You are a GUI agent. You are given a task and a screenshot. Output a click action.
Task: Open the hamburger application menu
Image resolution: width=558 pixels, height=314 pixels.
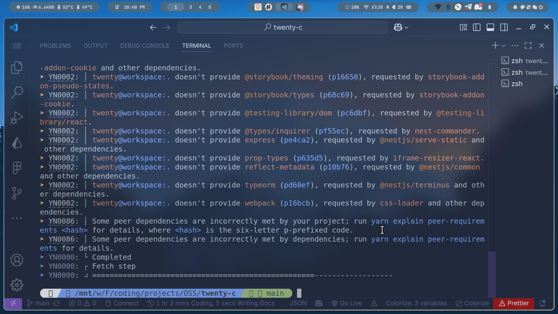pos(17,46)
